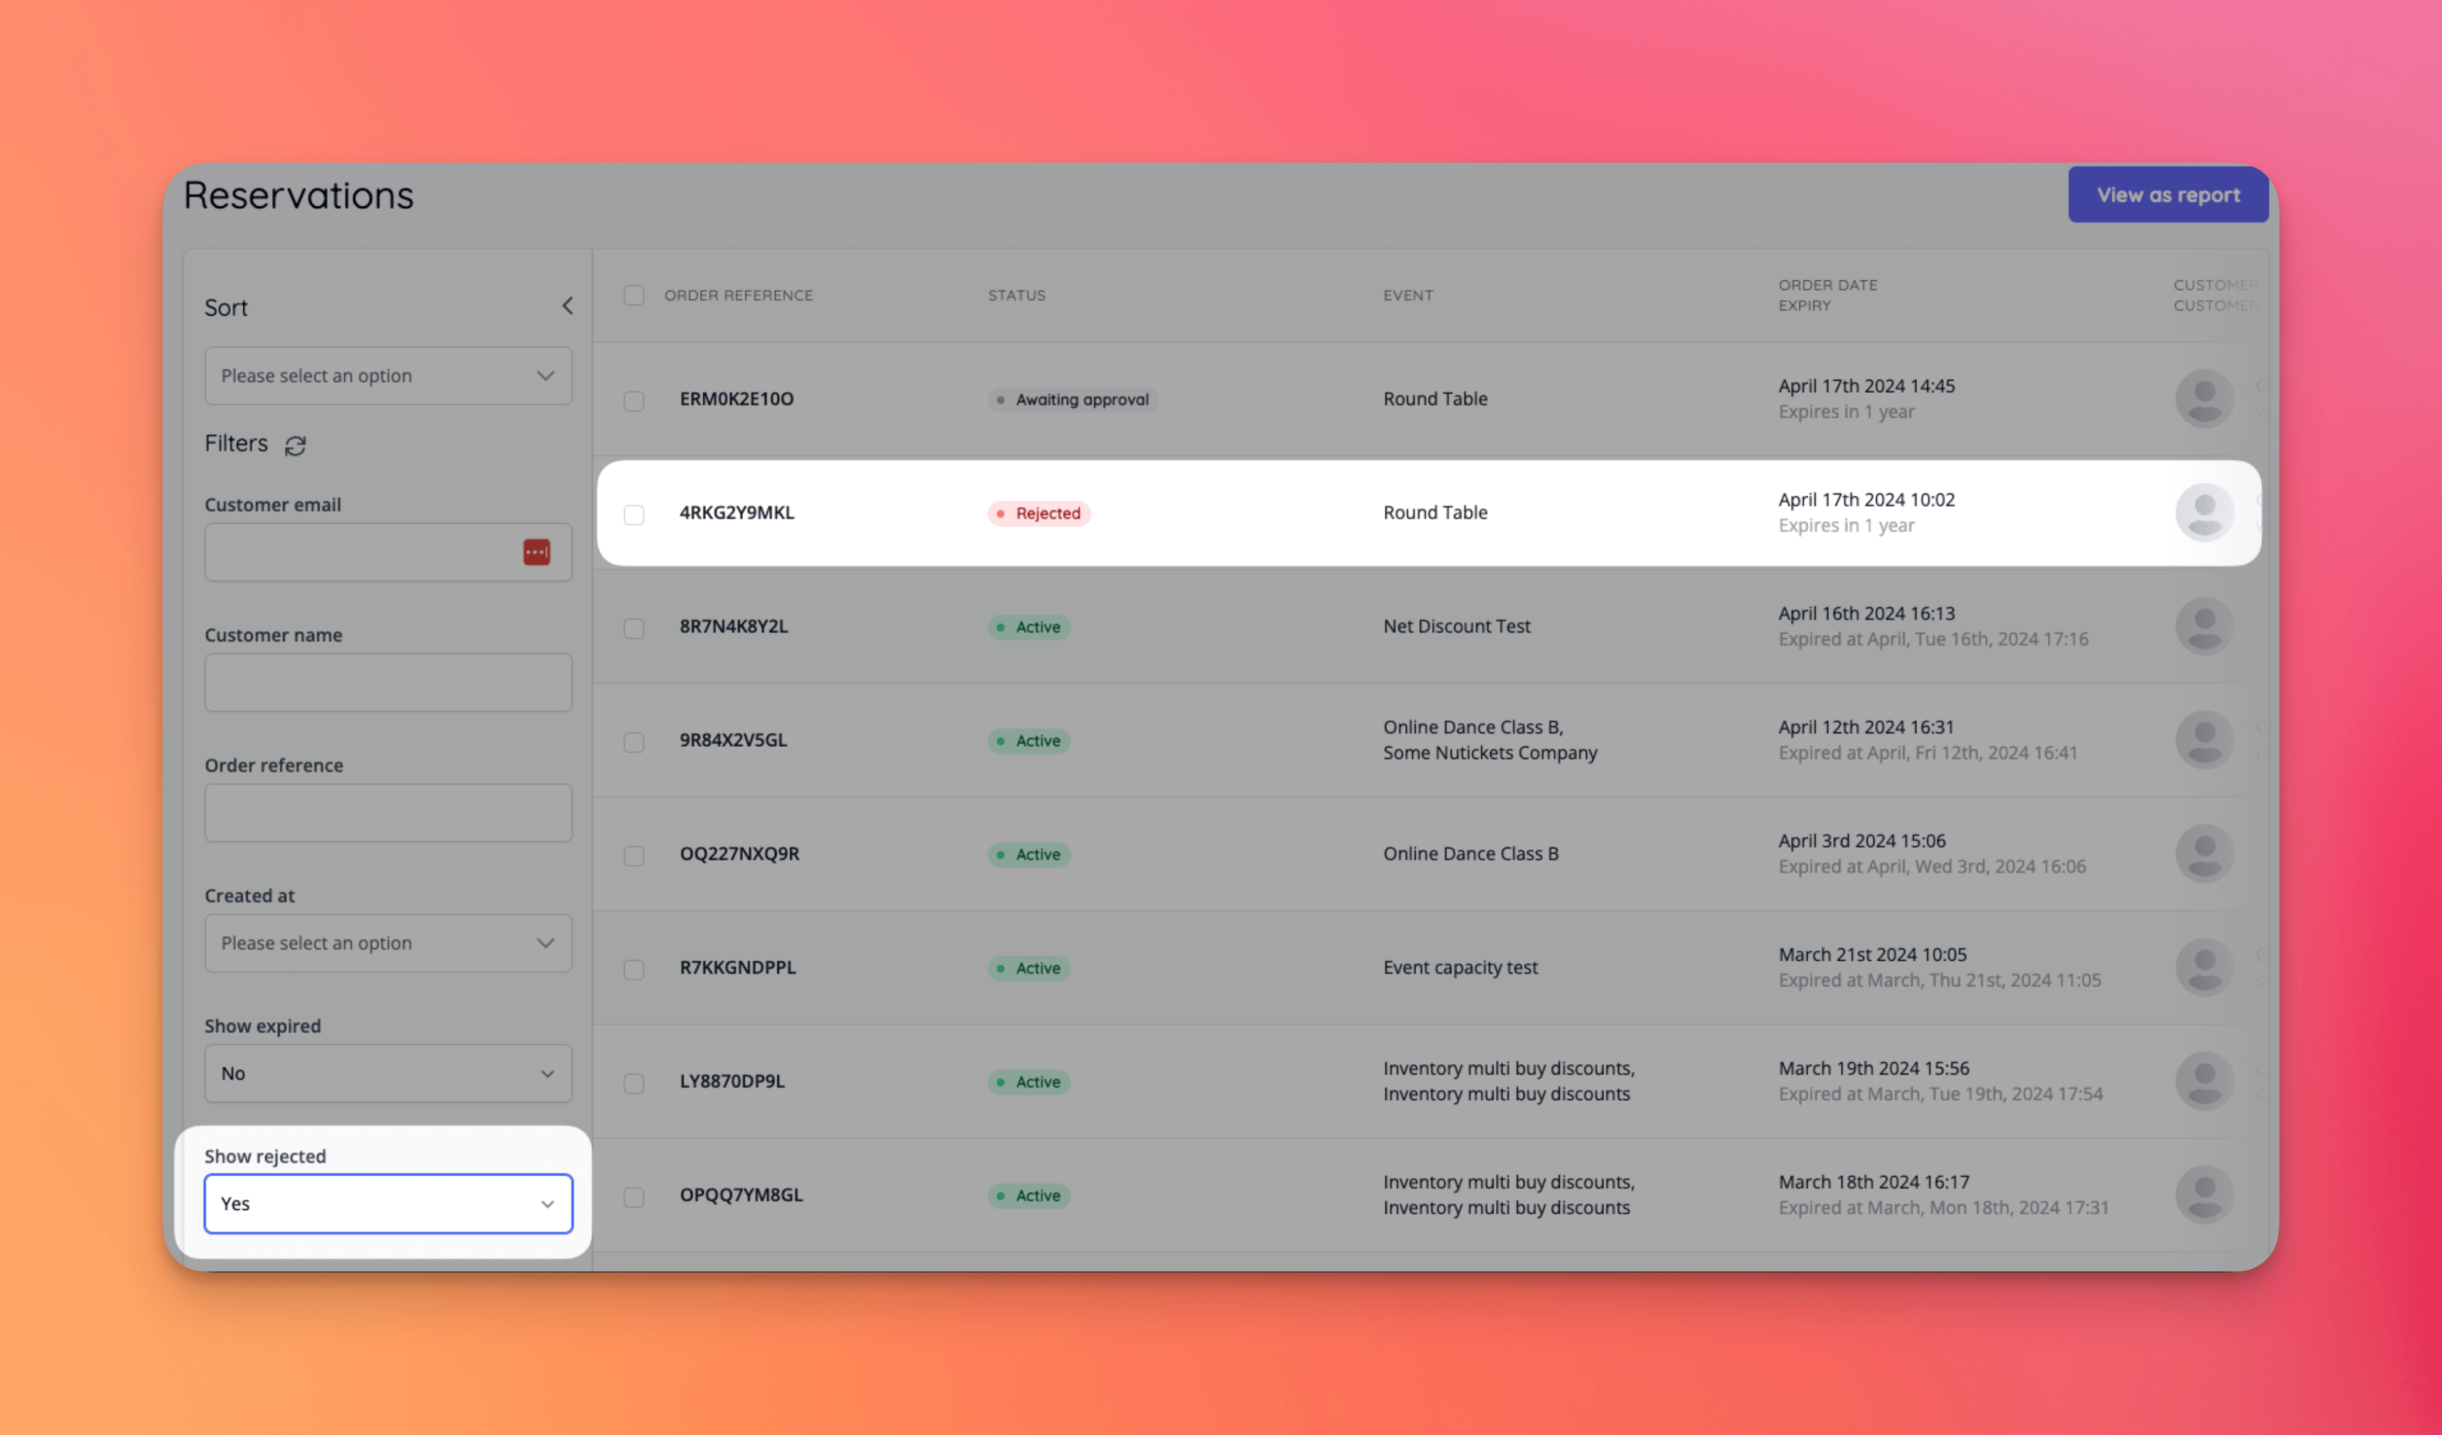This screenshot has height=1435, width=2442.
Task: Click the View as report button
Action: [x=2167, y=194]
